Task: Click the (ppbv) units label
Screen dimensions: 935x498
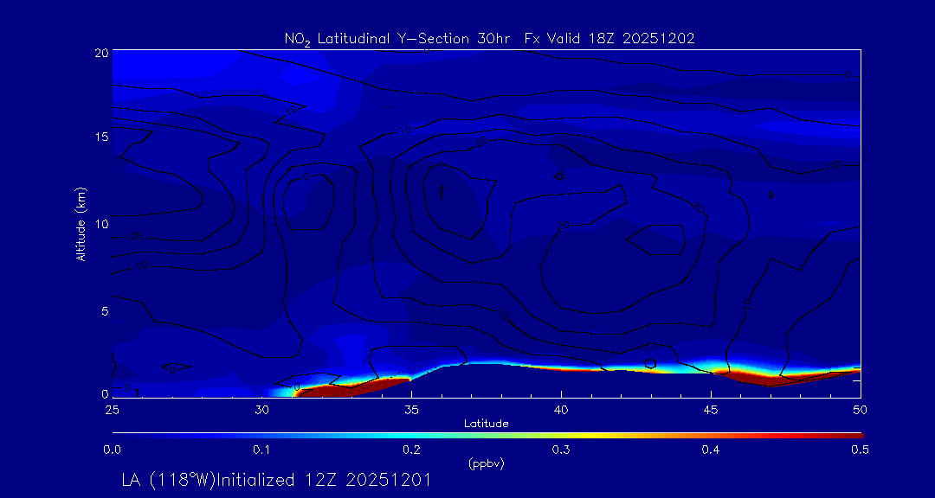Action: (x=486, y=463)
